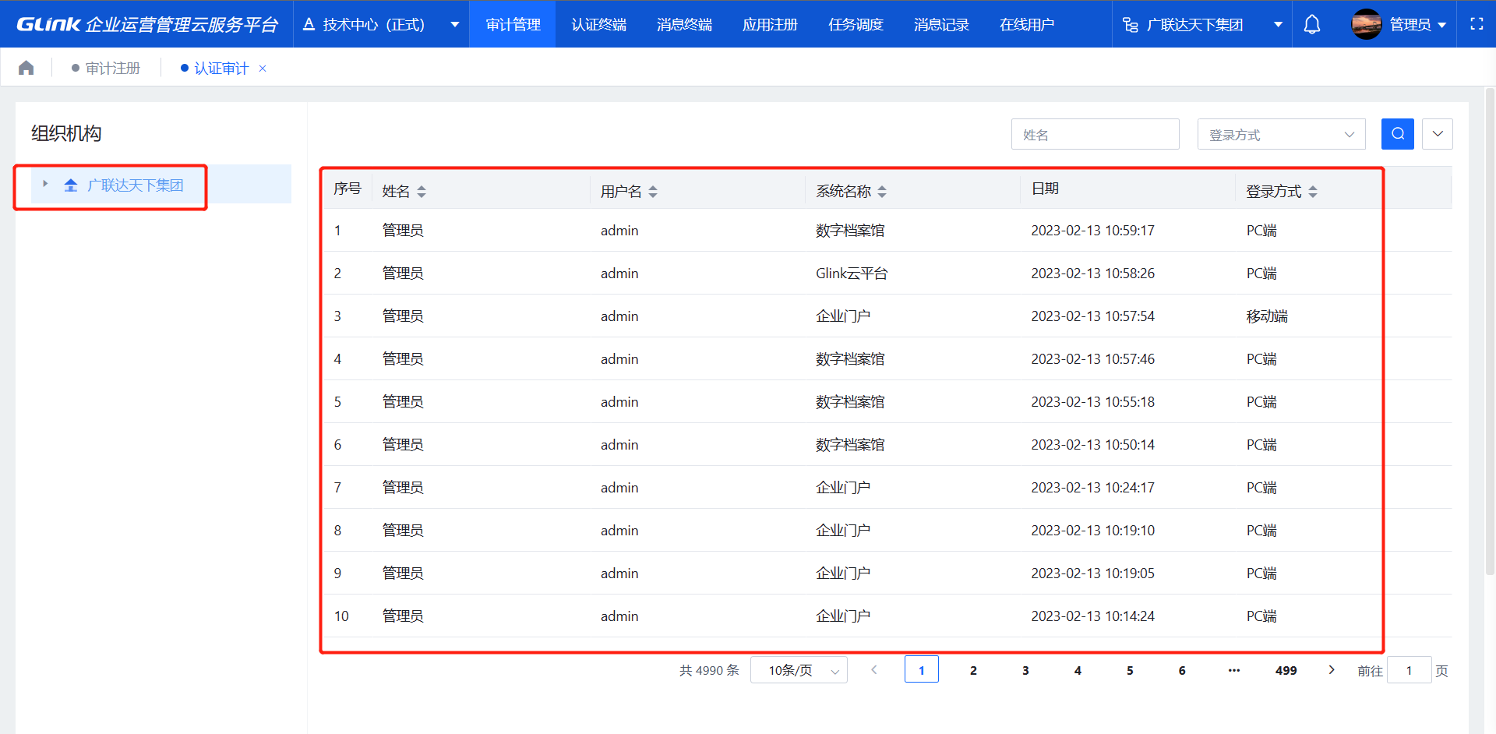The image size is (1496, 734).
Task: Close the 认证审计 tab
Action: pos(263,69)
